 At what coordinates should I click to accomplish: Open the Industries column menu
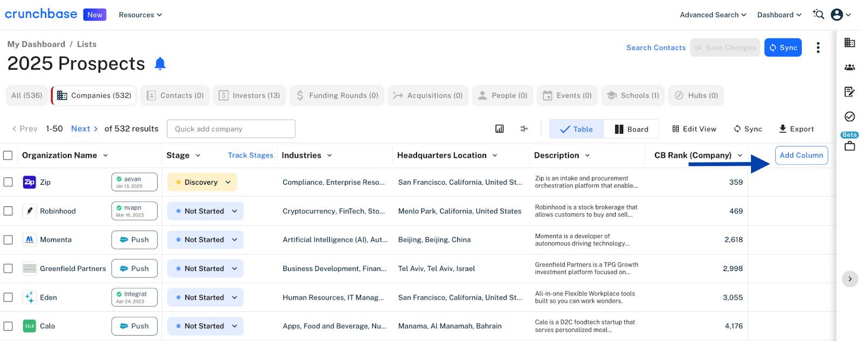(x=329, y=155)
